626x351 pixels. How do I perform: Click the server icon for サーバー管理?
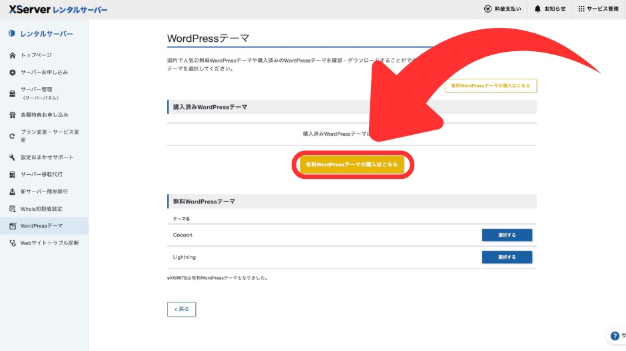point(12,94)
